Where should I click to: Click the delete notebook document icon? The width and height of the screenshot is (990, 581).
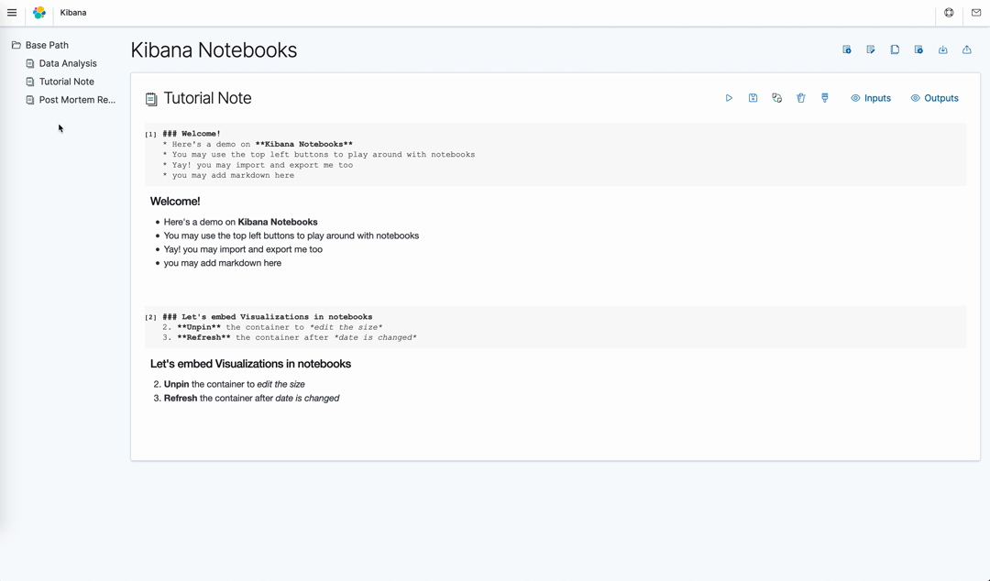pyautogui.click(x=918, y=49)
